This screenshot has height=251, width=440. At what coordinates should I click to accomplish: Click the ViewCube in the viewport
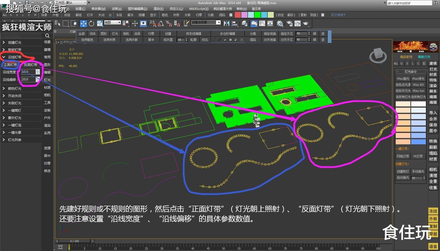point(378,56)
